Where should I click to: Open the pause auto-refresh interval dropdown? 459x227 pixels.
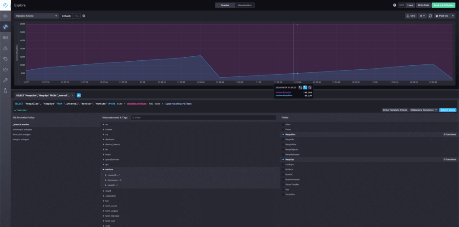422,16
